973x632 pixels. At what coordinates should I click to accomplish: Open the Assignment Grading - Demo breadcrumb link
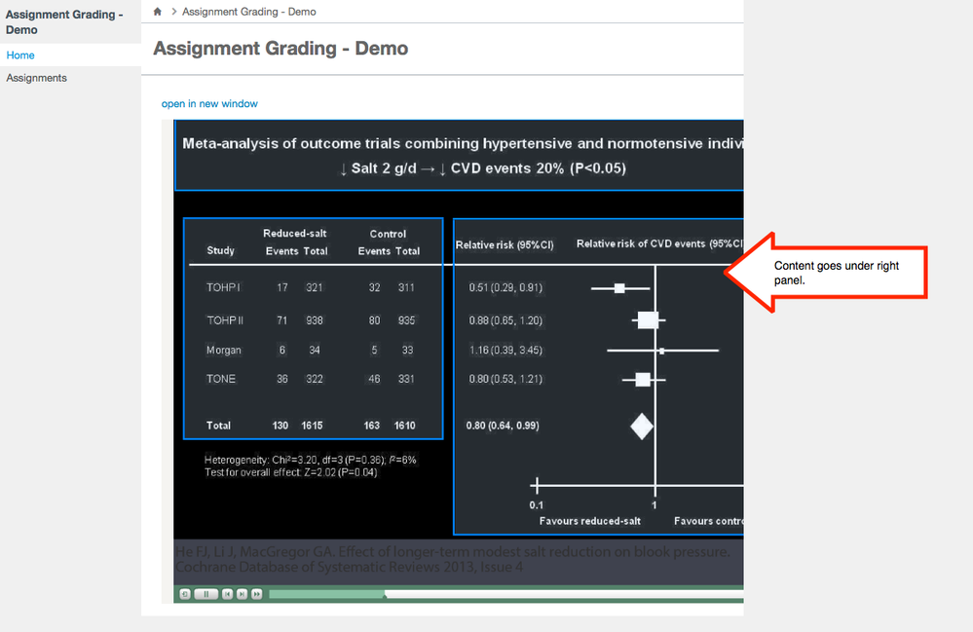248,12
